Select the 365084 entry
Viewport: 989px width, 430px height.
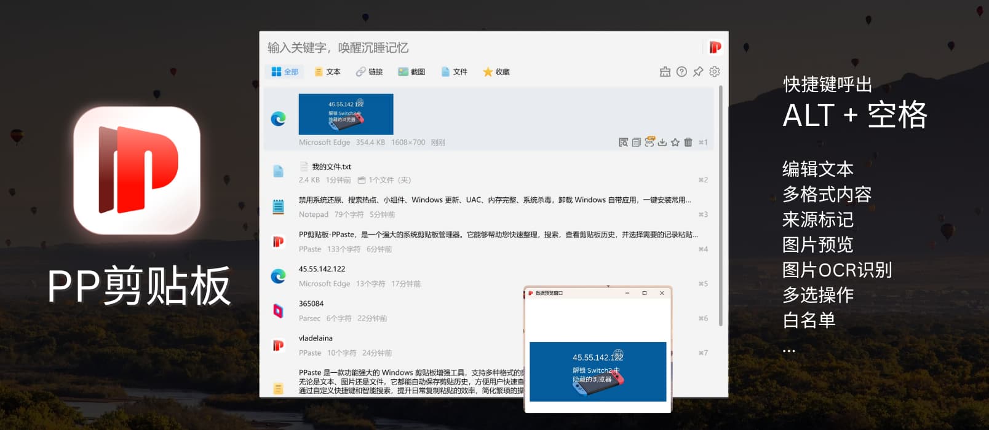point(394,311)
